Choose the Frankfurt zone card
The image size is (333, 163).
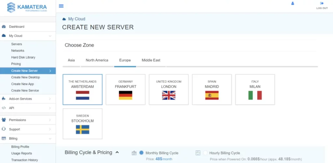point(126,89)
